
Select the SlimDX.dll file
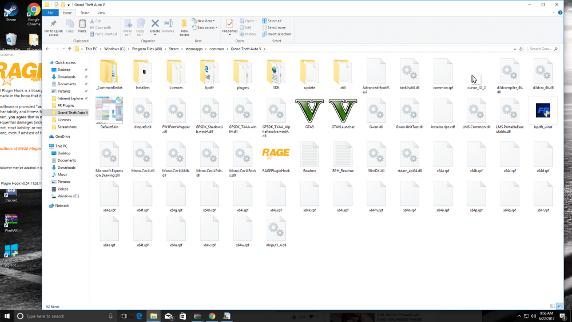376,155
